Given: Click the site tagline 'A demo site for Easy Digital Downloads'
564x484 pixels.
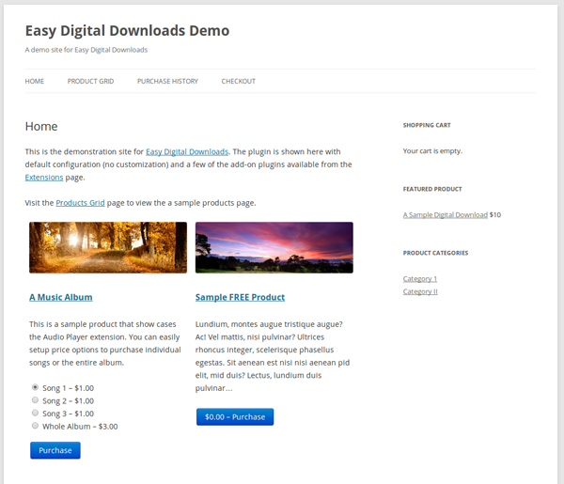Looking at the screenshot, I should coord(86,50).
